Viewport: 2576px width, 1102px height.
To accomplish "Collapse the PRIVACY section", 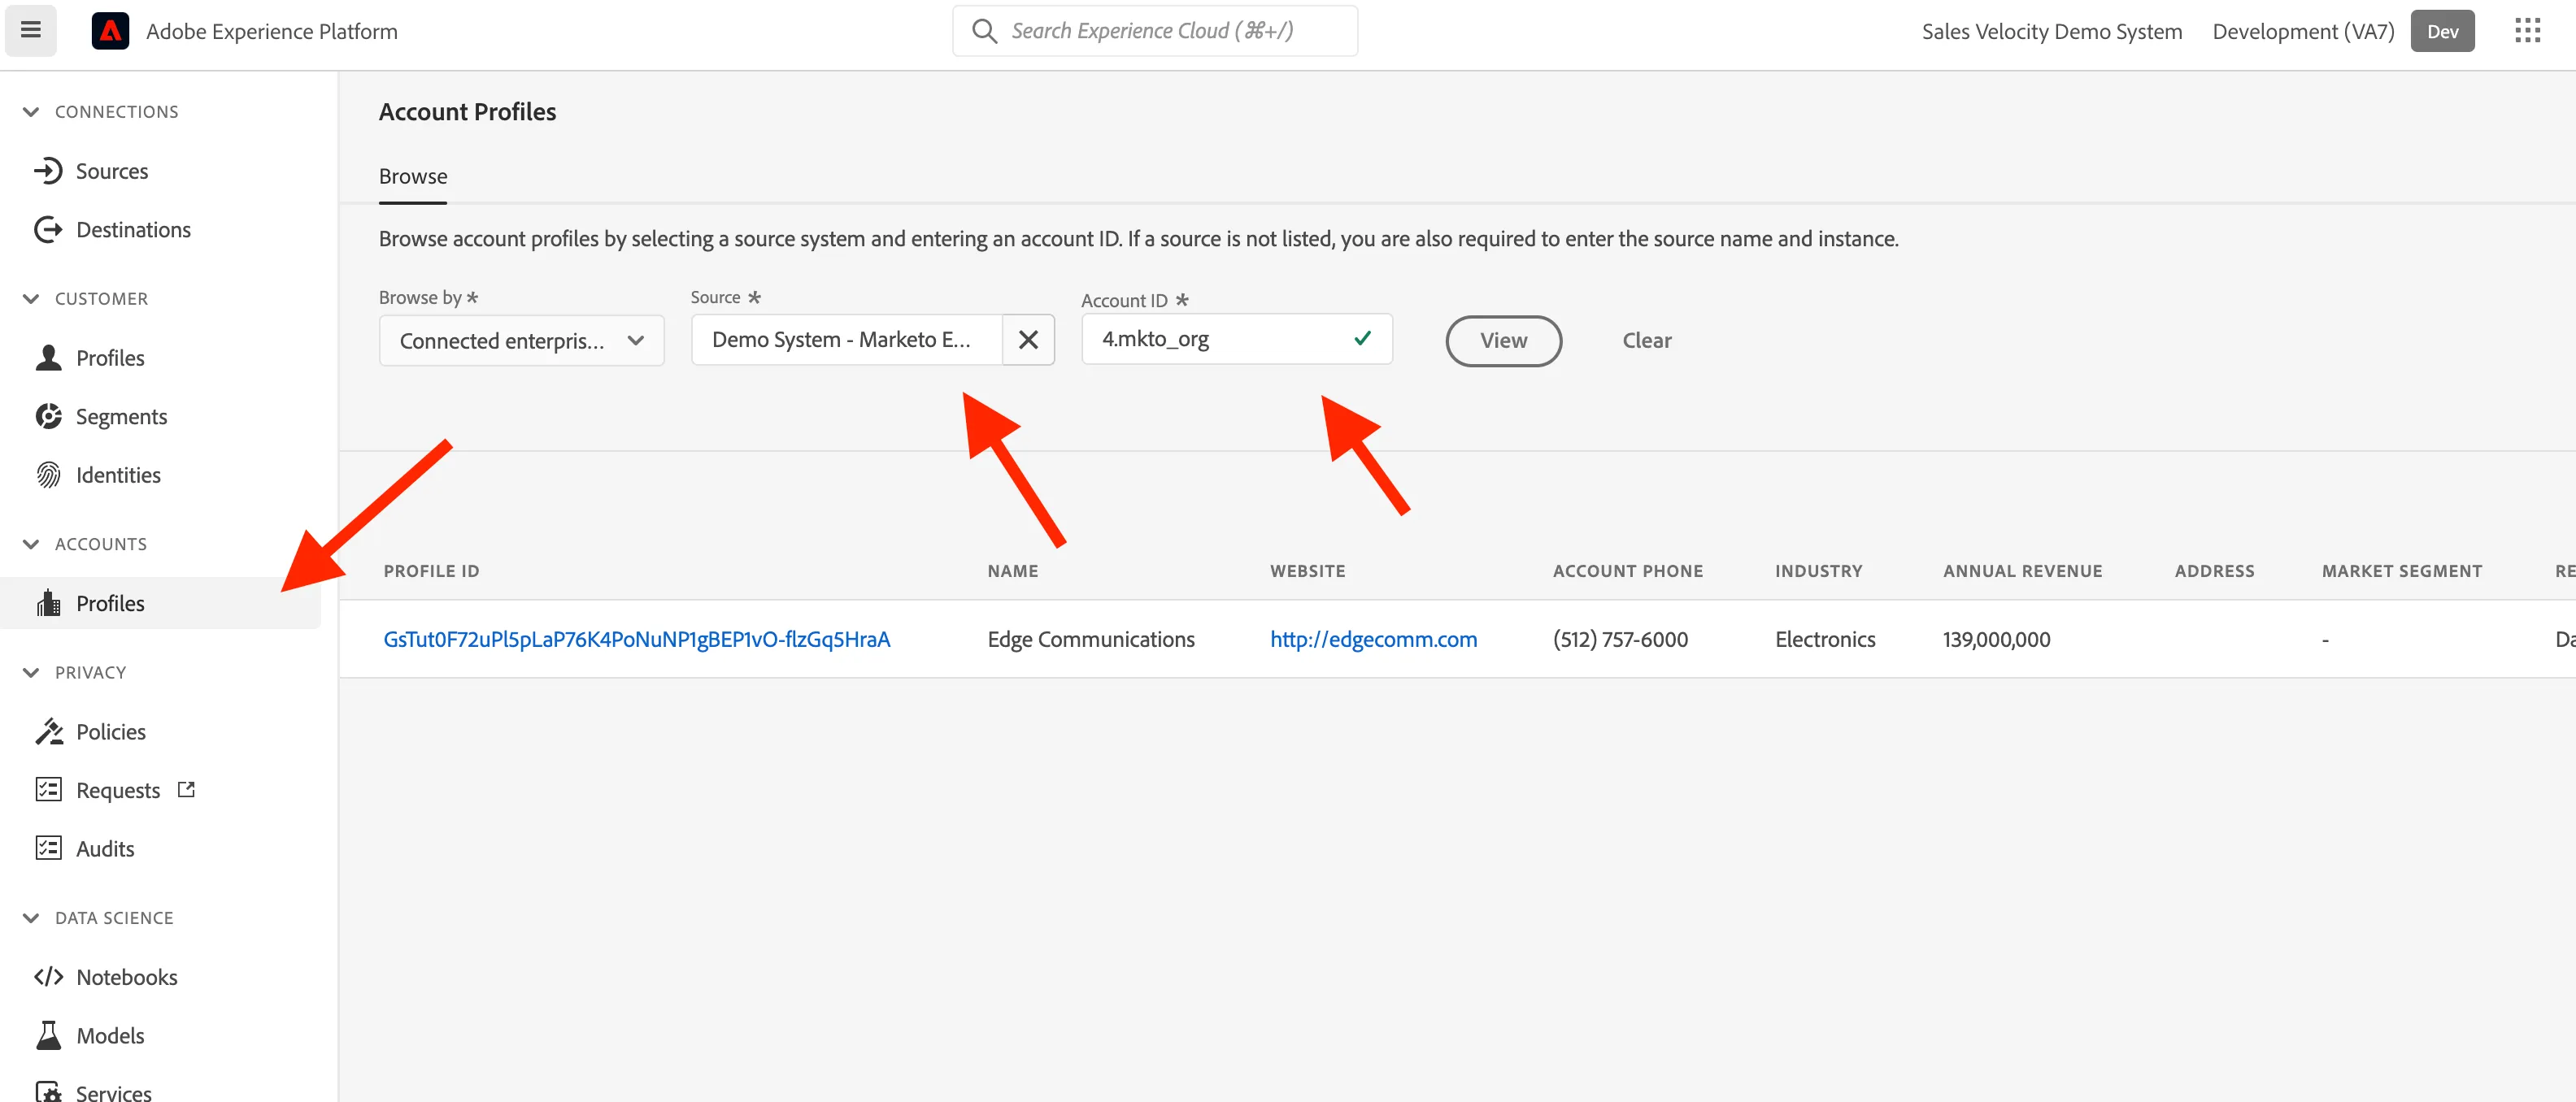I will (x=31, y=672).
